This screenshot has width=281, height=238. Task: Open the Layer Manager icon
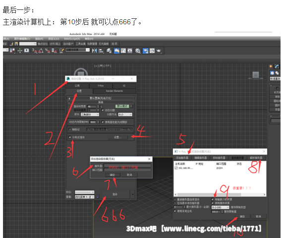pyautogui.click(x=109, y=51)
